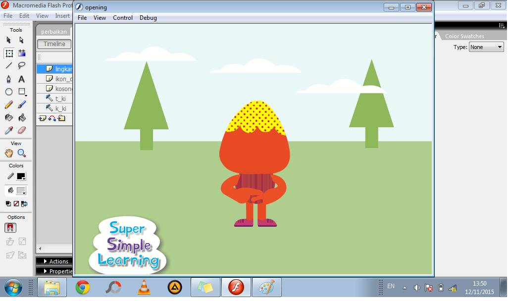Select the Pencil tool
This screenshot has width=509, height=301.
pos(9,104)
